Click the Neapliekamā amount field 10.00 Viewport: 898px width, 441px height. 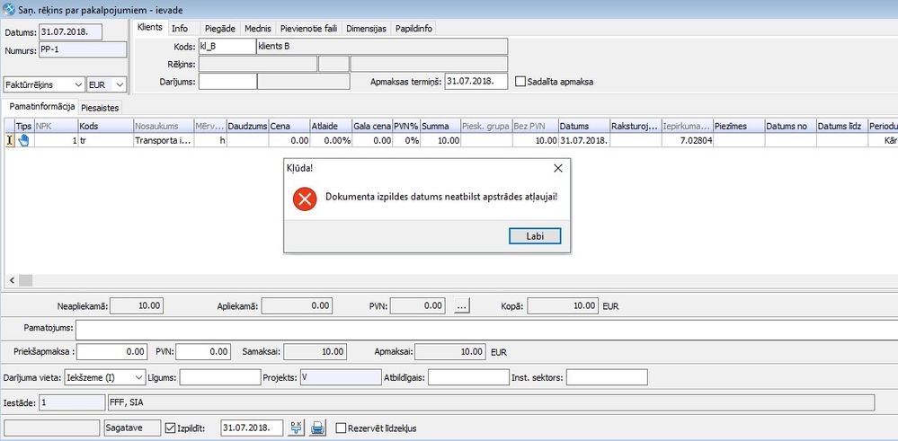137,306
